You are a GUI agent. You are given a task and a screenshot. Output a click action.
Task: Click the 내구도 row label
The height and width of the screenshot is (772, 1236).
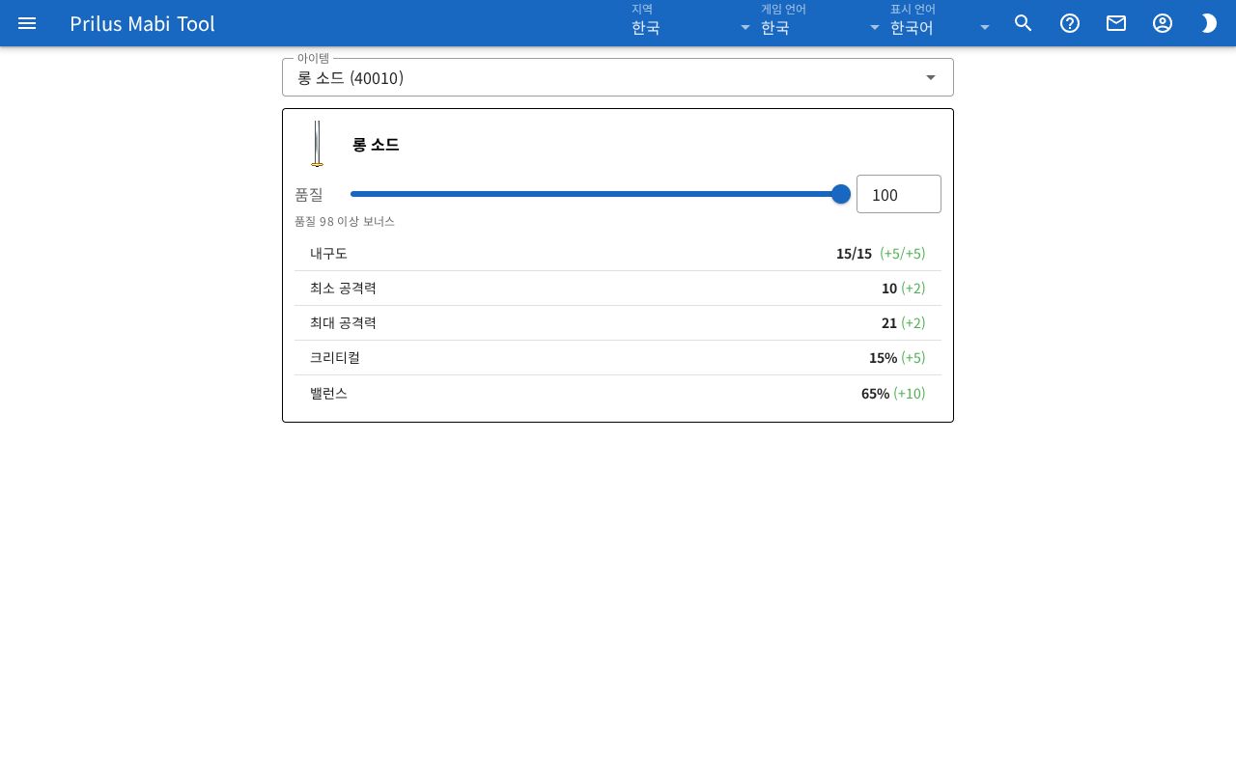pyautogui.click(x=328, y=253)
